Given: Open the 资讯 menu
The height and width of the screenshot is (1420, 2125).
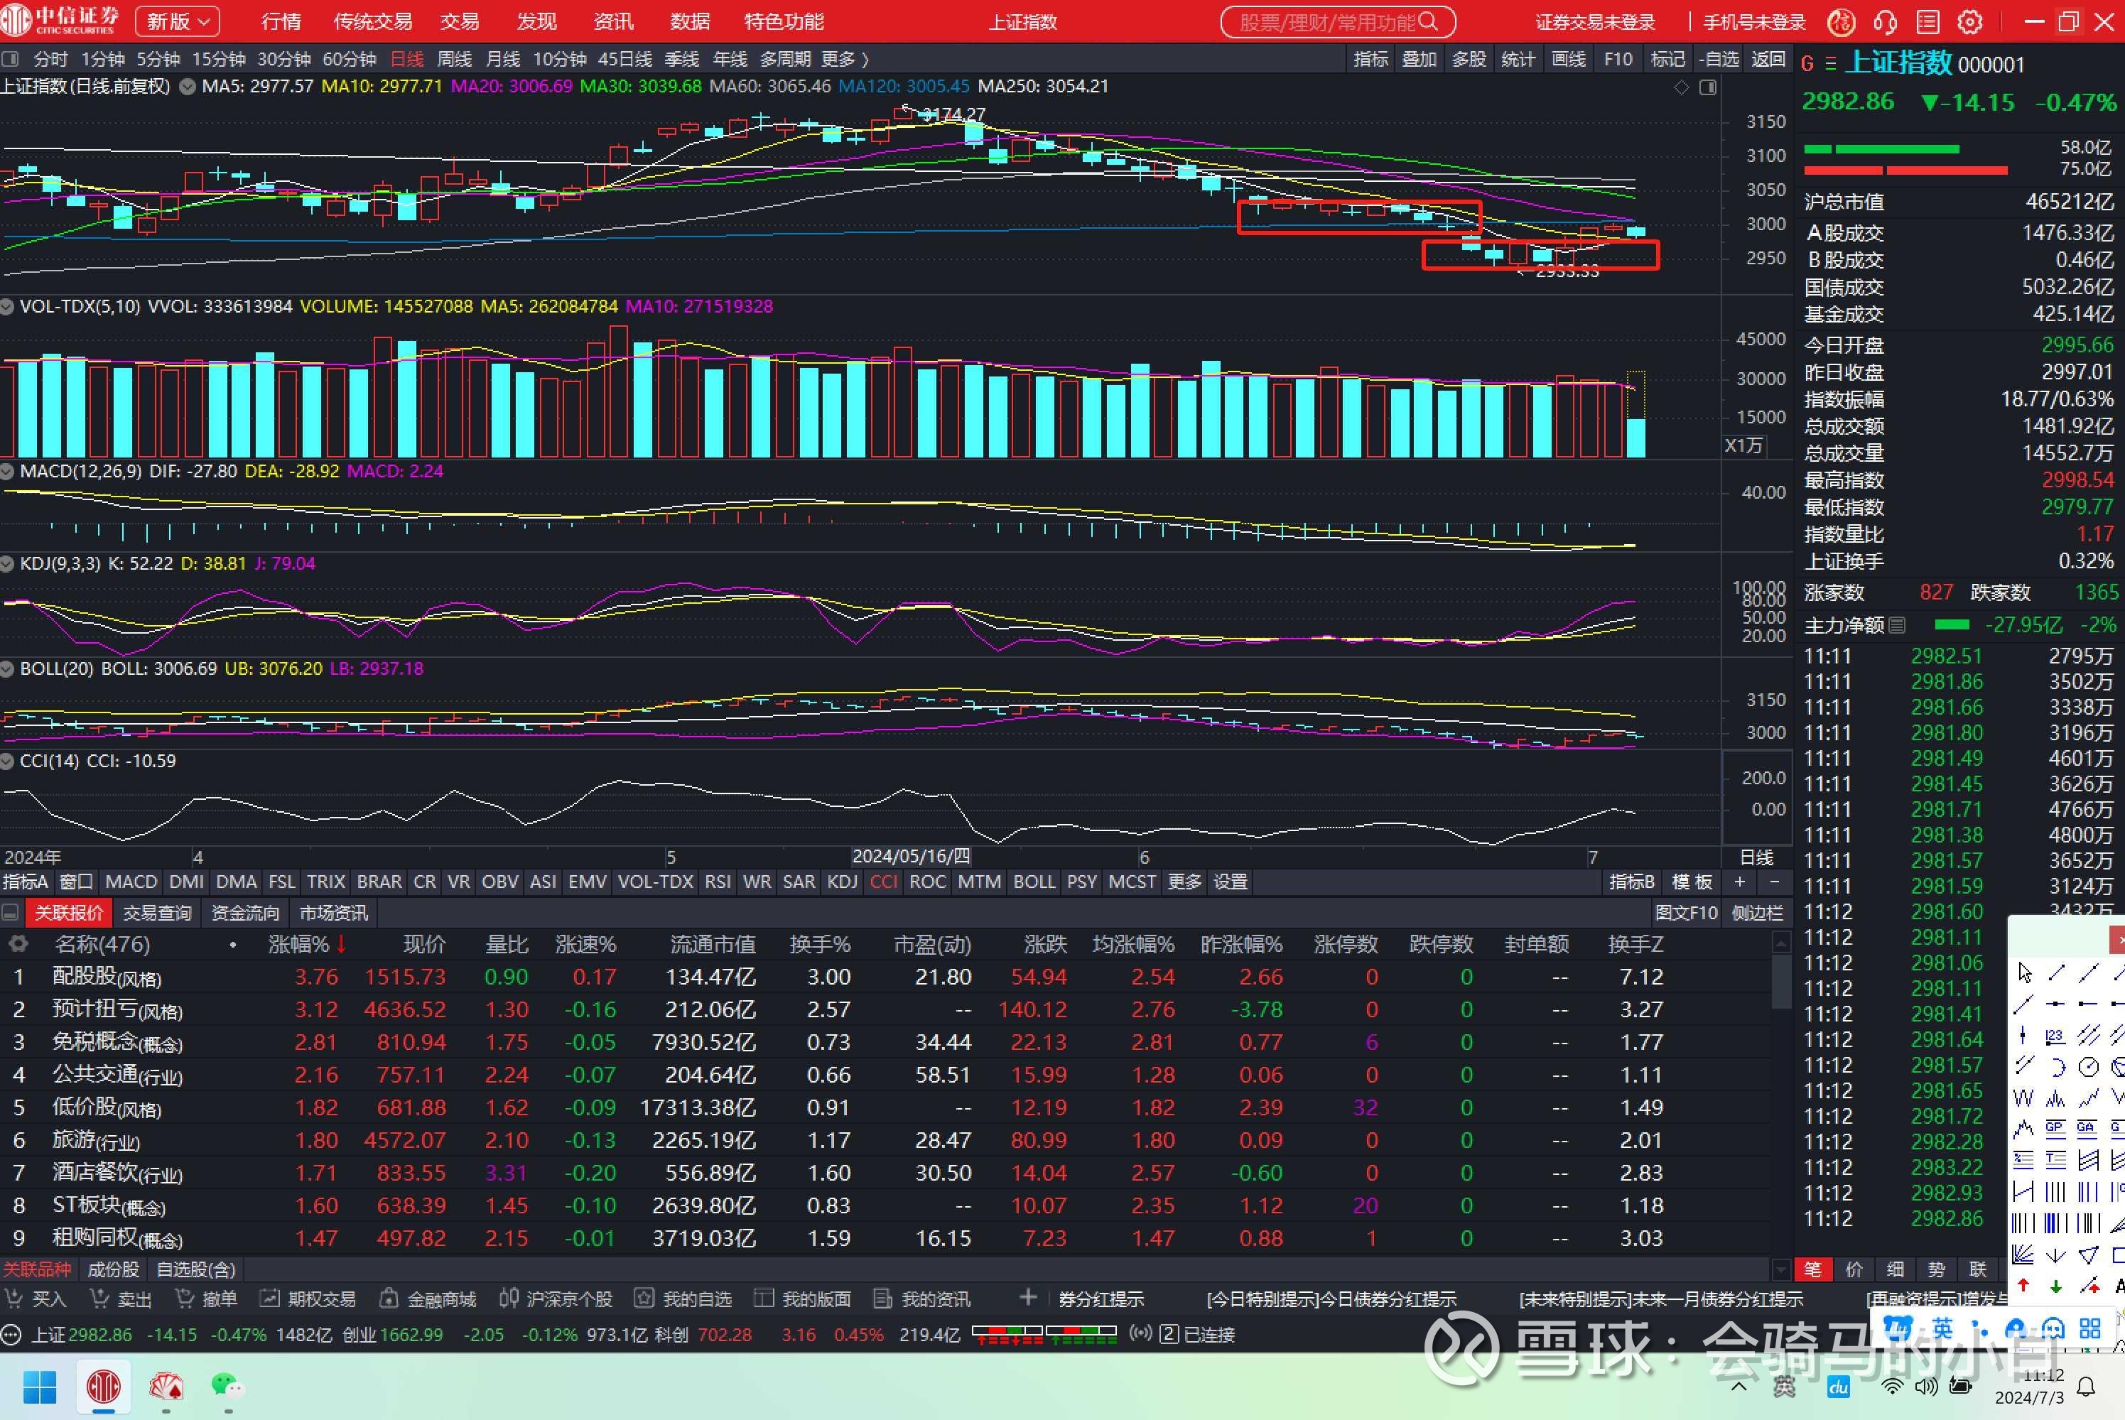Looking at the screenshot, I should point(612,21).
